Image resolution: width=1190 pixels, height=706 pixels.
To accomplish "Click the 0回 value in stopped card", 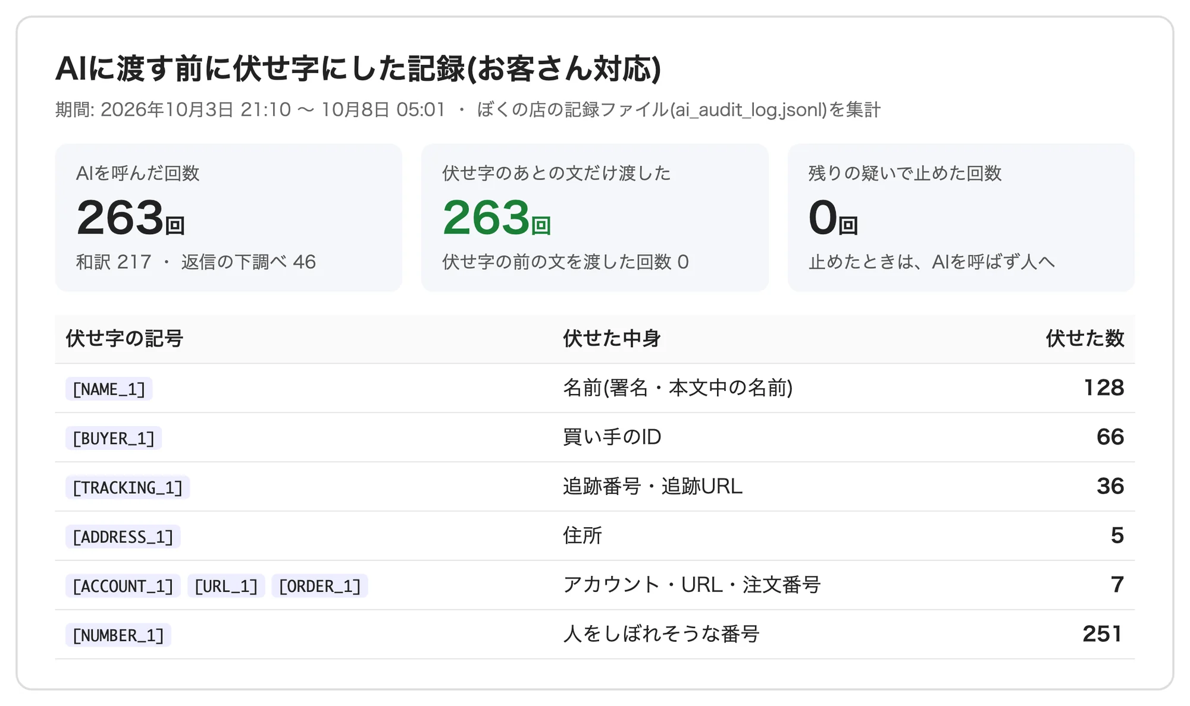I will click(x=833, y=218).
